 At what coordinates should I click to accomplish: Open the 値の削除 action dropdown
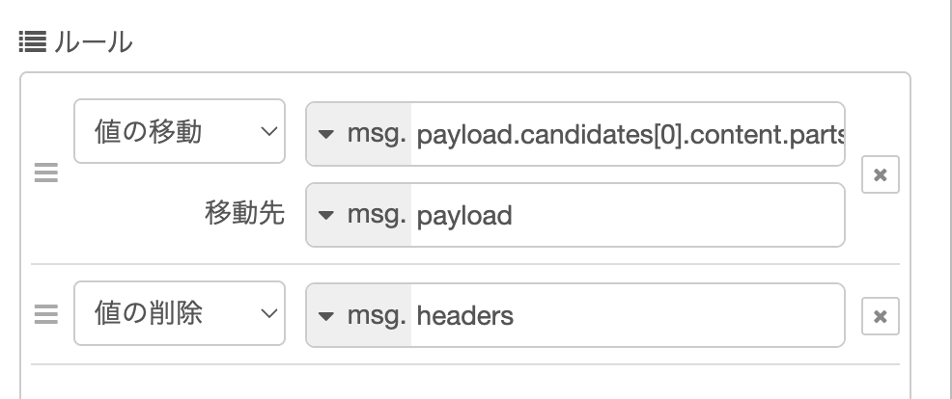179,313
